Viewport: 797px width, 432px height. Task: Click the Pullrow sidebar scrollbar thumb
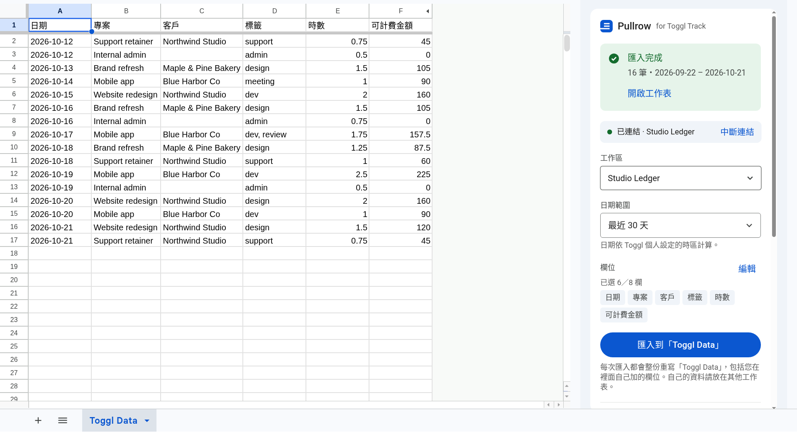pyautogui.click(x=774, y=127)
